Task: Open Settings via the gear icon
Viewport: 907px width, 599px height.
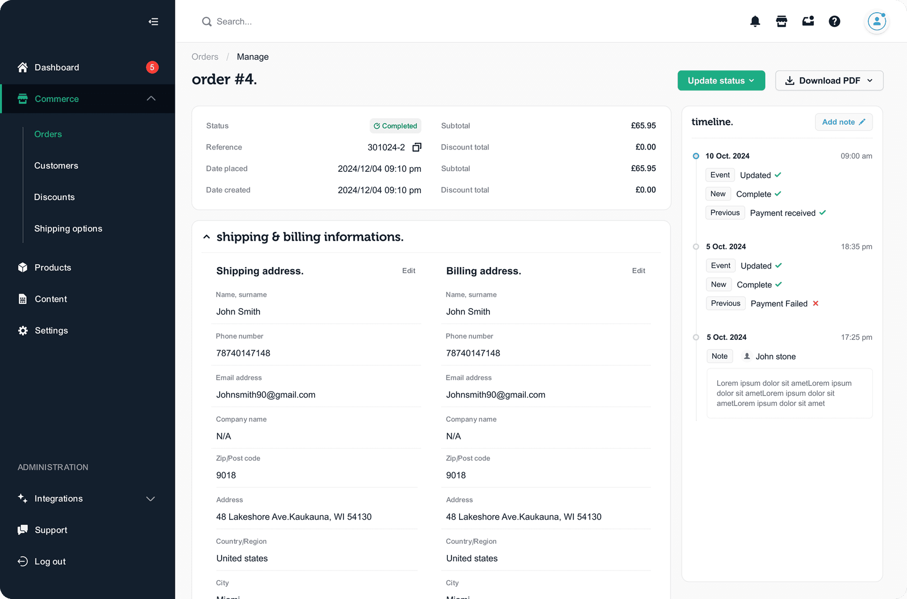Action: point(22,330)
